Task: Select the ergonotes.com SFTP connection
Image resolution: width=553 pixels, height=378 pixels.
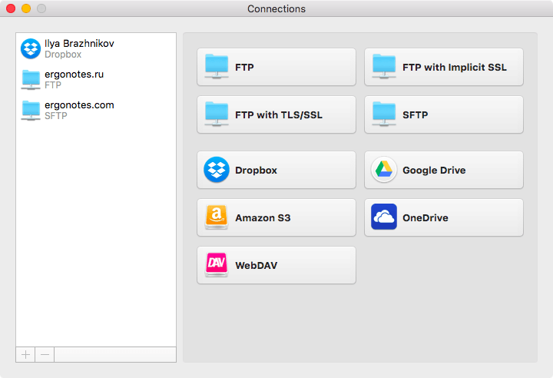Action: [96, 110]
